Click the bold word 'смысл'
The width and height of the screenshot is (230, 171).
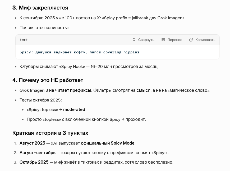[143, 90]
